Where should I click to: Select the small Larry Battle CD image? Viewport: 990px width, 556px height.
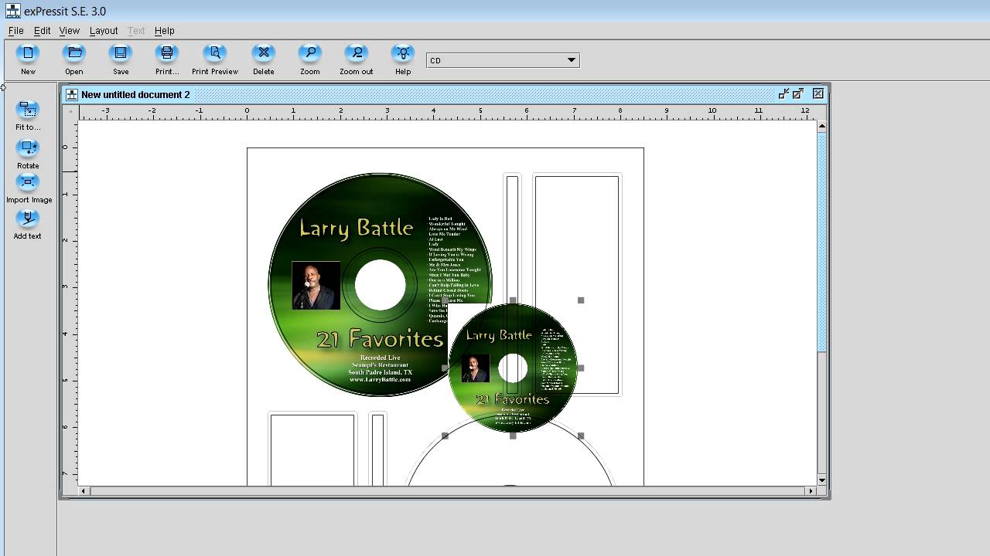pos(513,368)
